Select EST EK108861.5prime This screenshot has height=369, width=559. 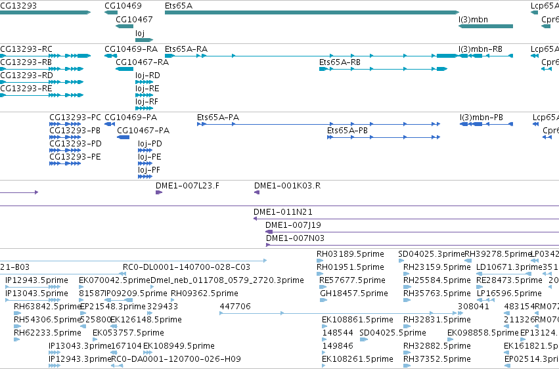point(324,326)
